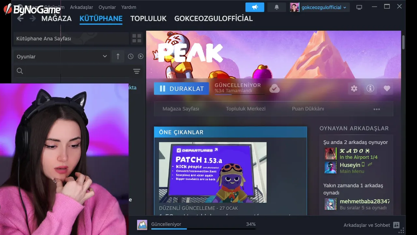Click K A D O avatar
This screenshot has width=417, height=235.
(330, 154)
